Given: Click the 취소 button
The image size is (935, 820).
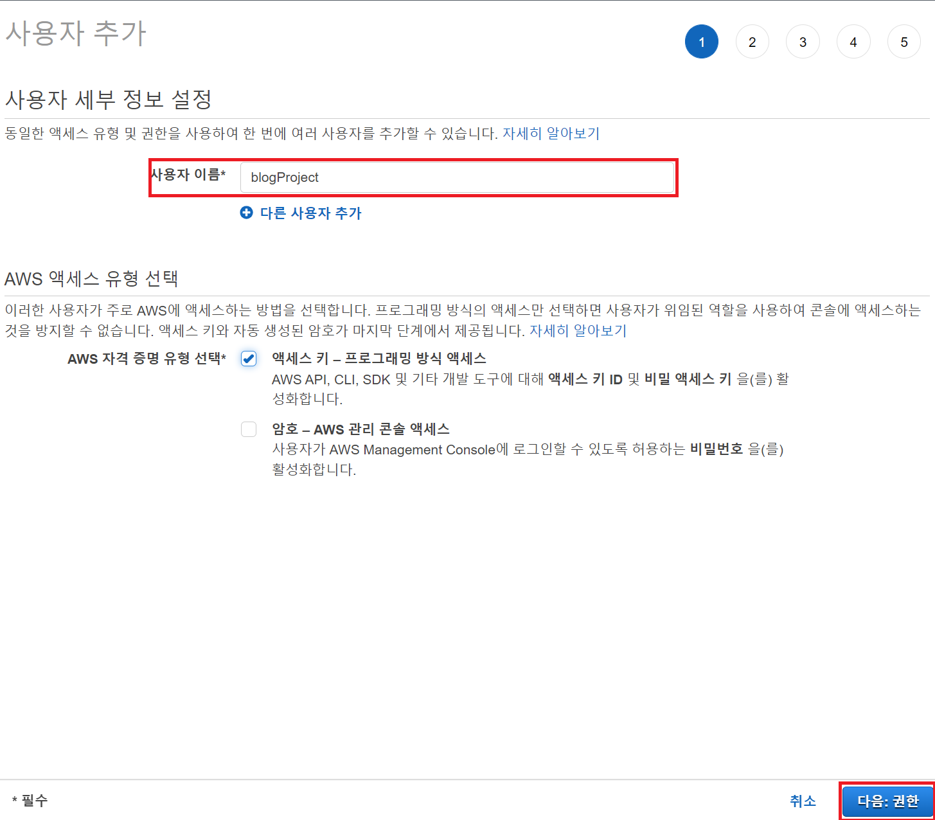Looking at the screenshot, I should point(803,801).
